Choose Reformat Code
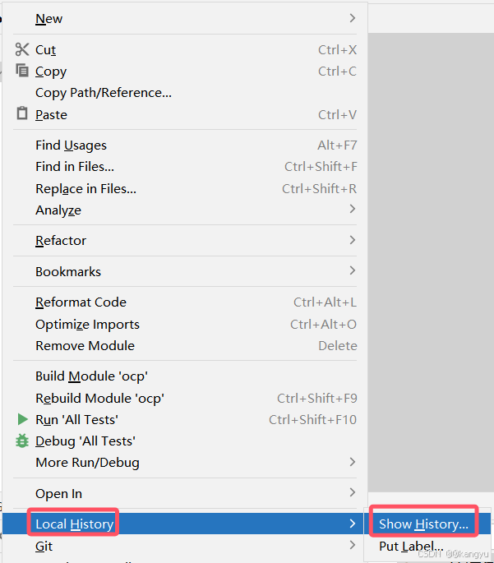The height and width of the screenshot is (563, 494). click(185, 302)
